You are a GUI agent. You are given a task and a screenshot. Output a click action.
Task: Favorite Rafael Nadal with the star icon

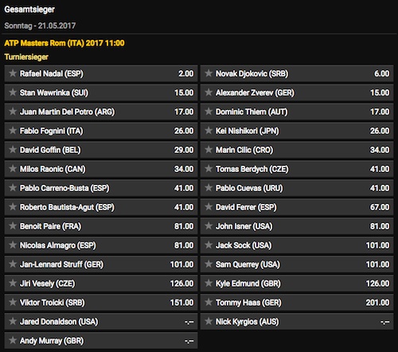click(13, 73)
